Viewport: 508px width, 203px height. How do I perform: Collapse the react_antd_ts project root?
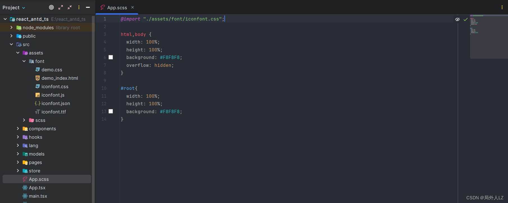coord(5,19)
